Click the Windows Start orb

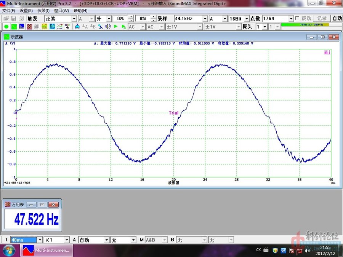(9, 251)
